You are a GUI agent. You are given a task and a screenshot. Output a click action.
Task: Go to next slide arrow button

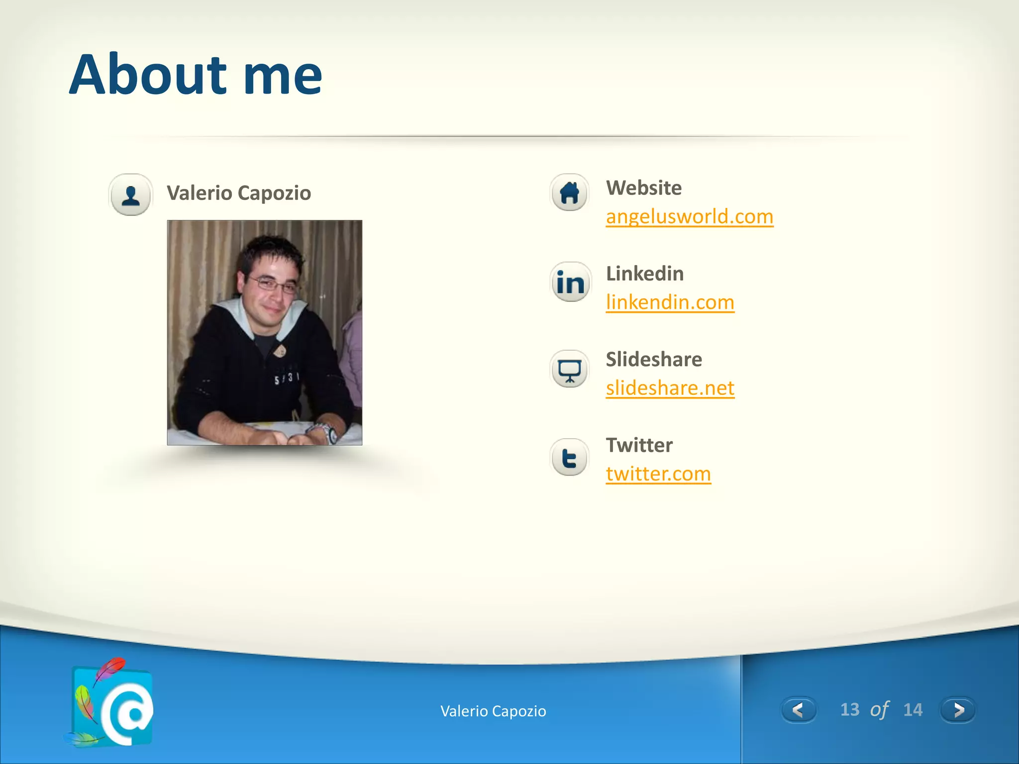(x=957, y=710)
